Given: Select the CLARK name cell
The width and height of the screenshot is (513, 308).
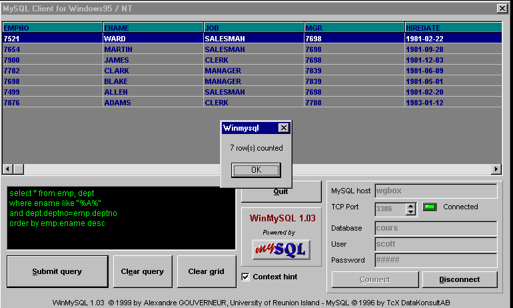Looking at the screenshot, I should point(153,71).
